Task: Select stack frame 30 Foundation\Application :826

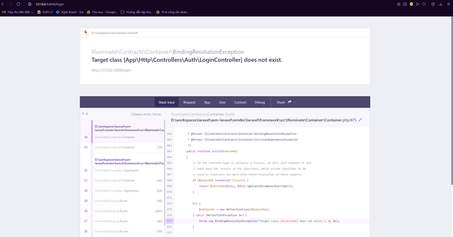Action: click(122, 191)
